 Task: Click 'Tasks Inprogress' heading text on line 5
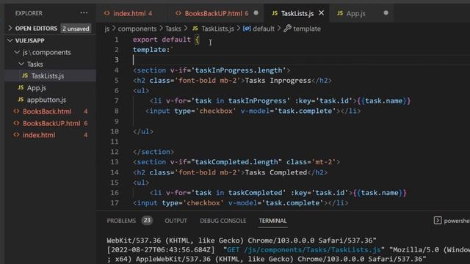pos(278,81)
